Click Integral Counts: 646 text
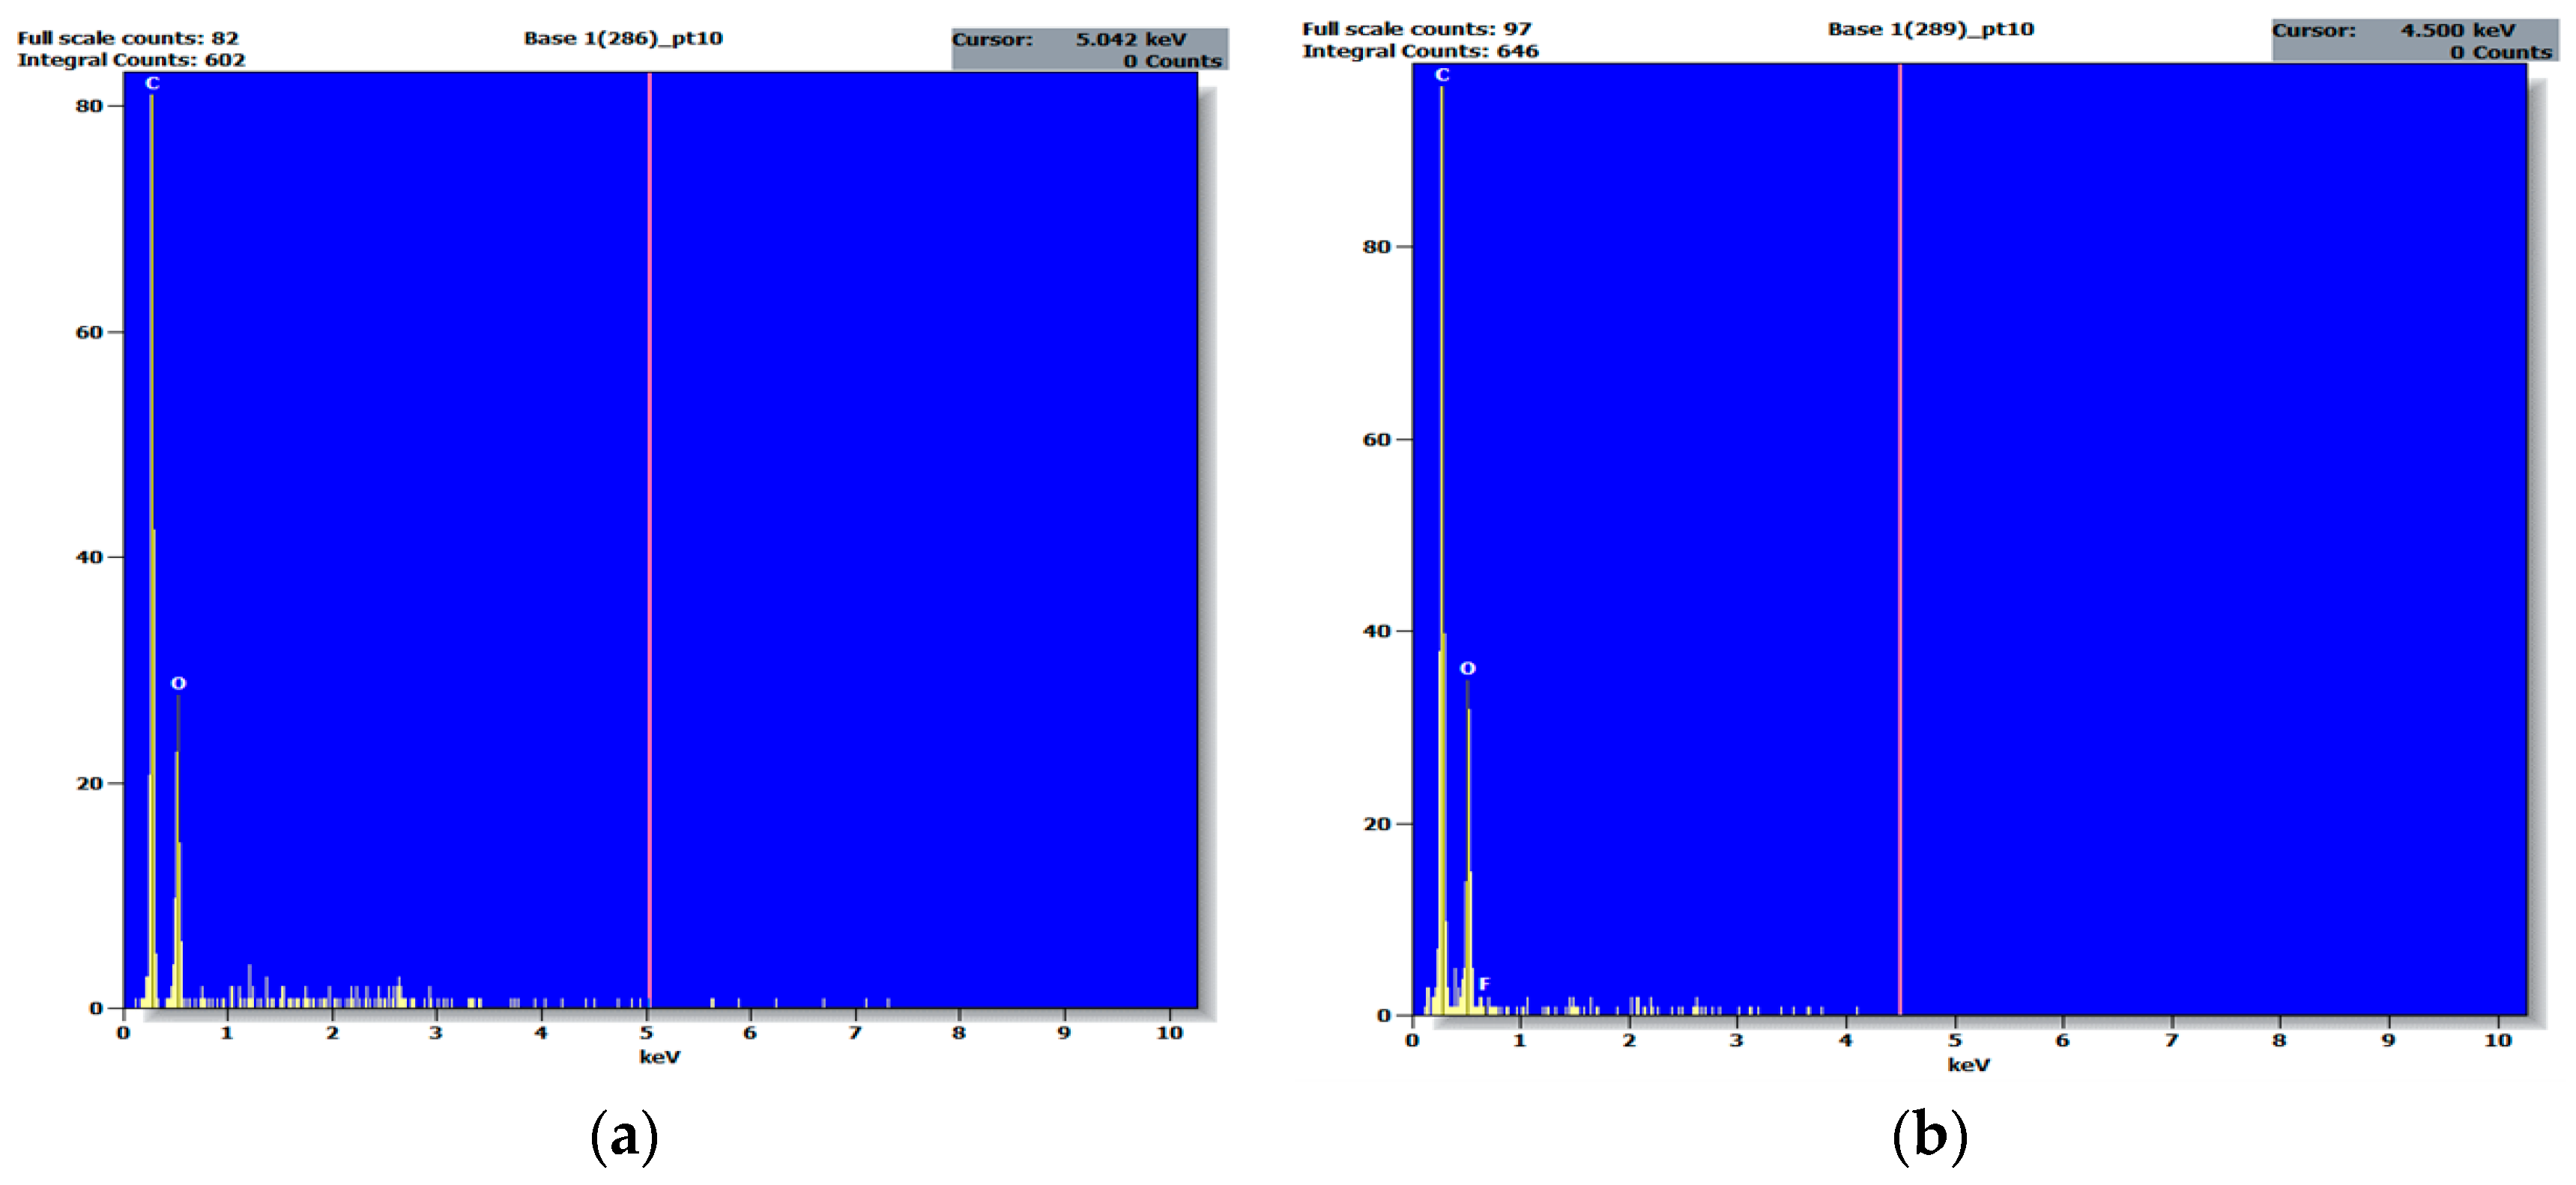Viewport: 2576px width, 1185px height. [x=1420, y=51]
